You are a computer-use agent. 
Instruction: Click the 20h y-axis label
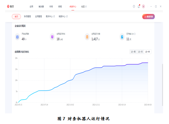click(x=16, y=58)
